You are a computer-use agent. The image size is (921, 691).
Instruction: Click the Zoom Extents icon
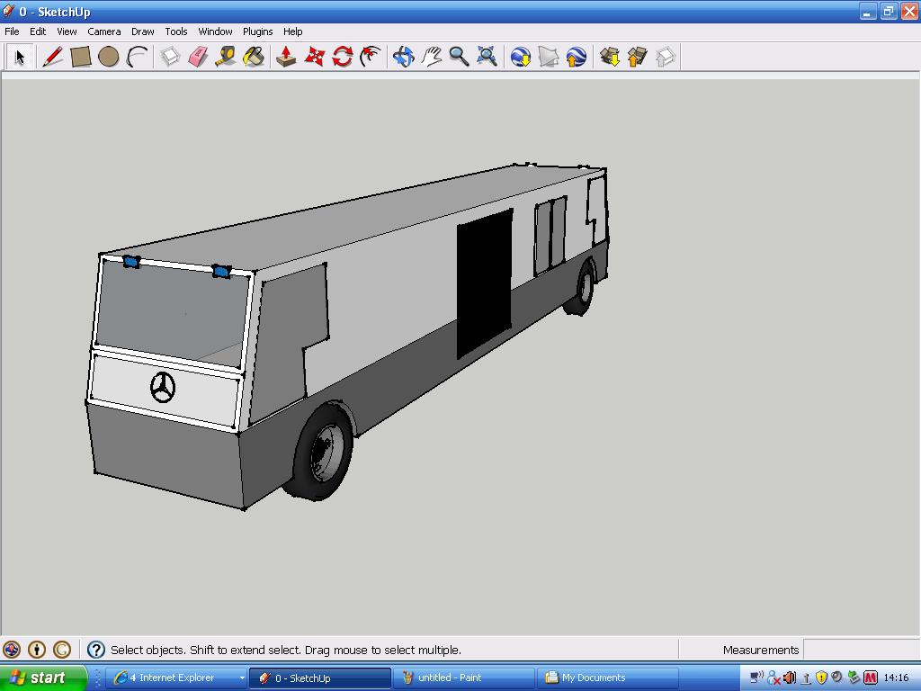pos(487,57)
